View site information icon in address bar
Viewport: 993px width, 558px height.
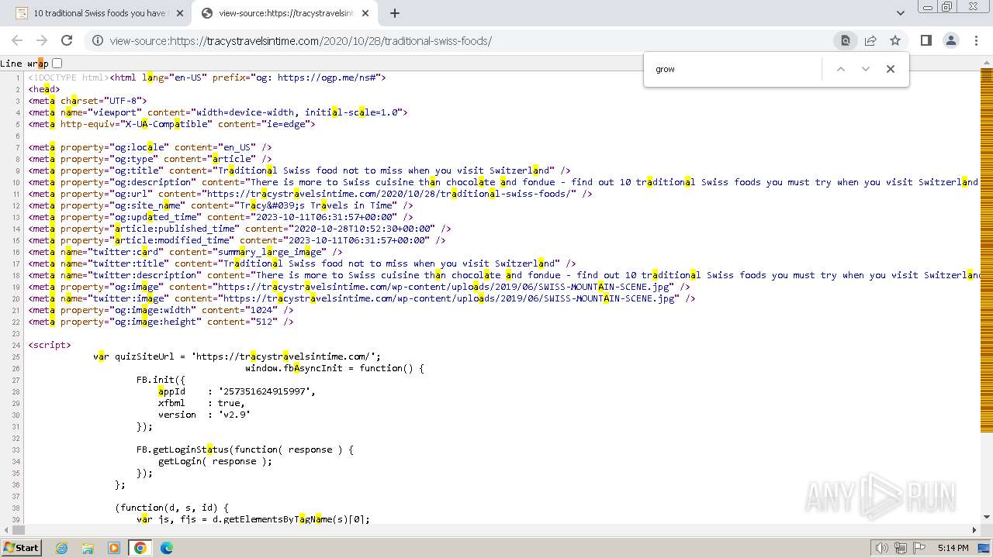pos(97,40)
